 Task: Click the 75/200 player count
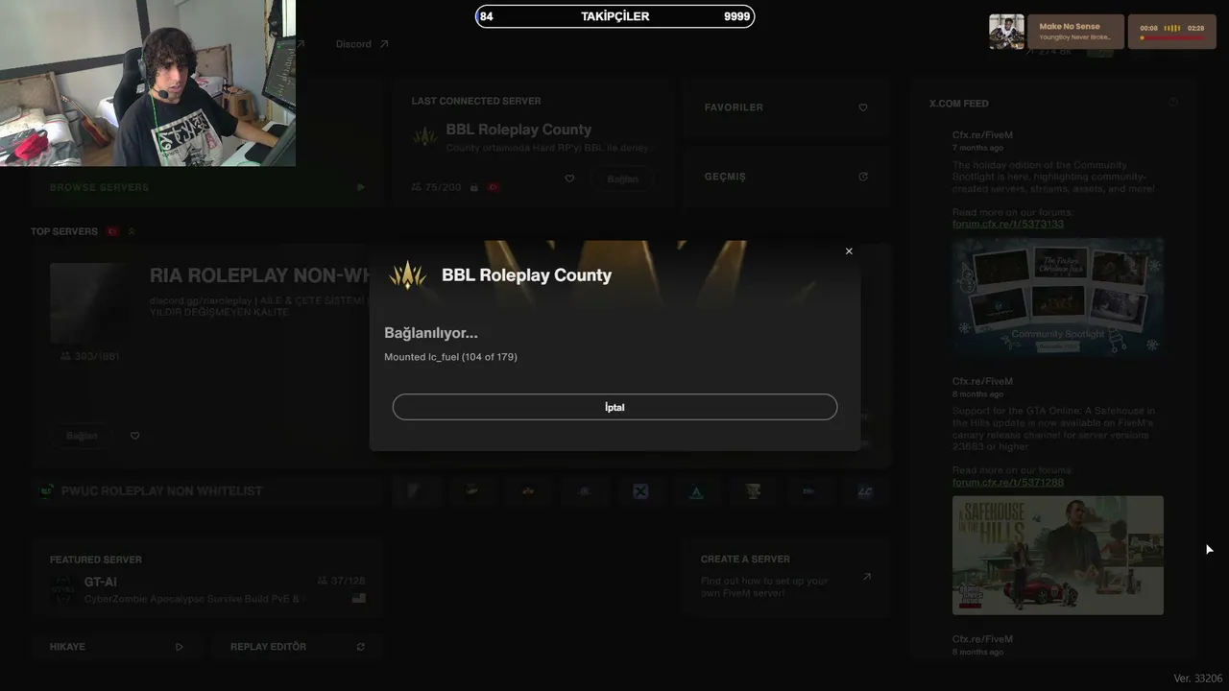[436, 187]
